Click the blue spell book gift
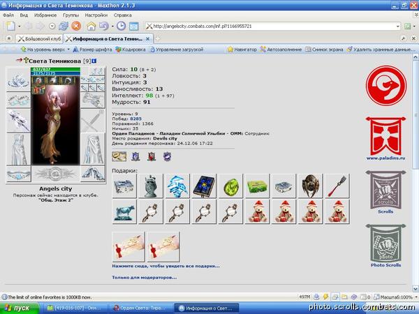 204,186
